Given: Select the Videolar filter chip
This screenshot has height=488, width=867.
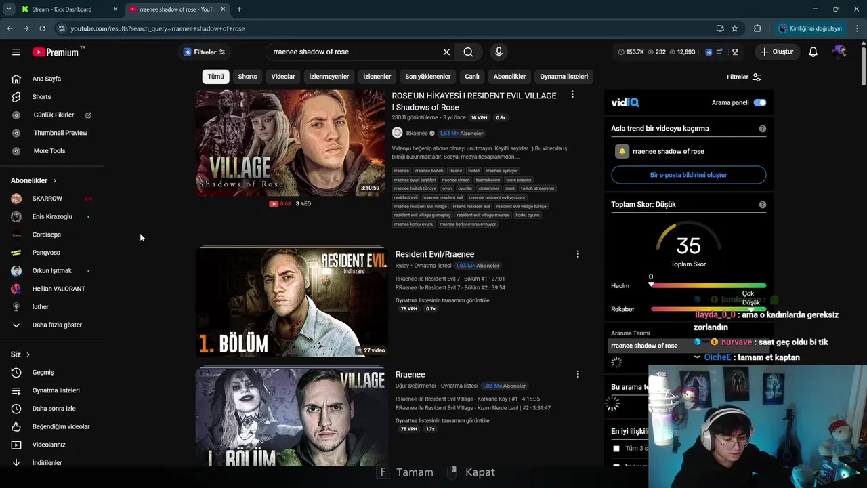Looking at the screenshot, I should tap(283, 77).
